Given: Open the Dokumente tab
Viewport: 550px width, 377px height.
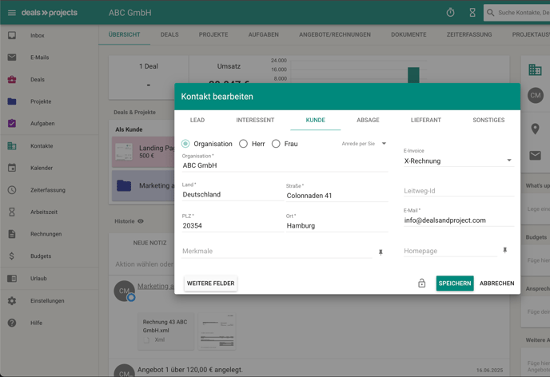Looking at the screenshot, I should click(x=409, y=34).
